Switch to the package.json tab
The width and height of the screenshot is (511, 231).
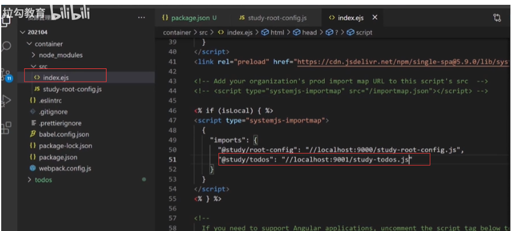point(190,18)
